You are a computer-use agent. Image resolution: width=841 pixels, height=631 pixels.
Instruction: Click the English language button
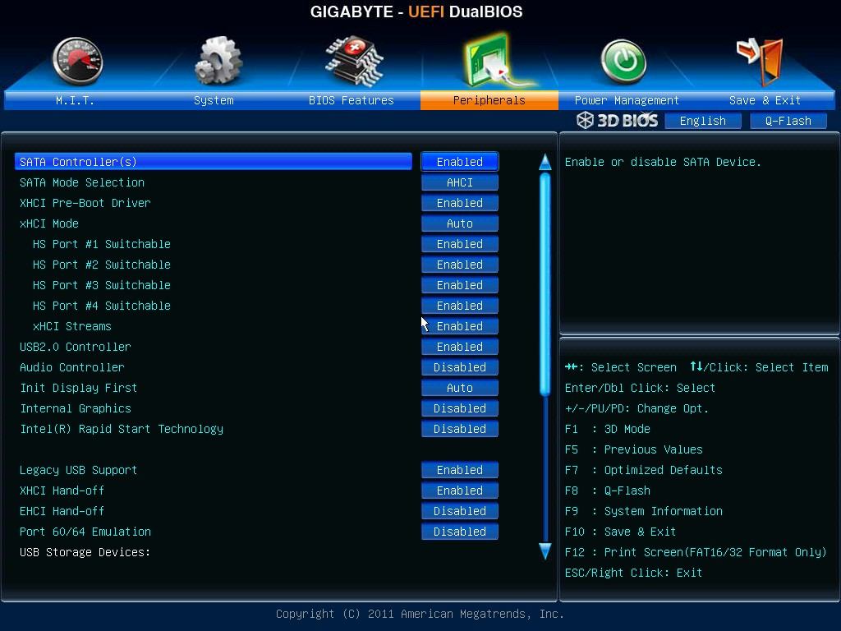pyautogui.click(x=703, y=121)
